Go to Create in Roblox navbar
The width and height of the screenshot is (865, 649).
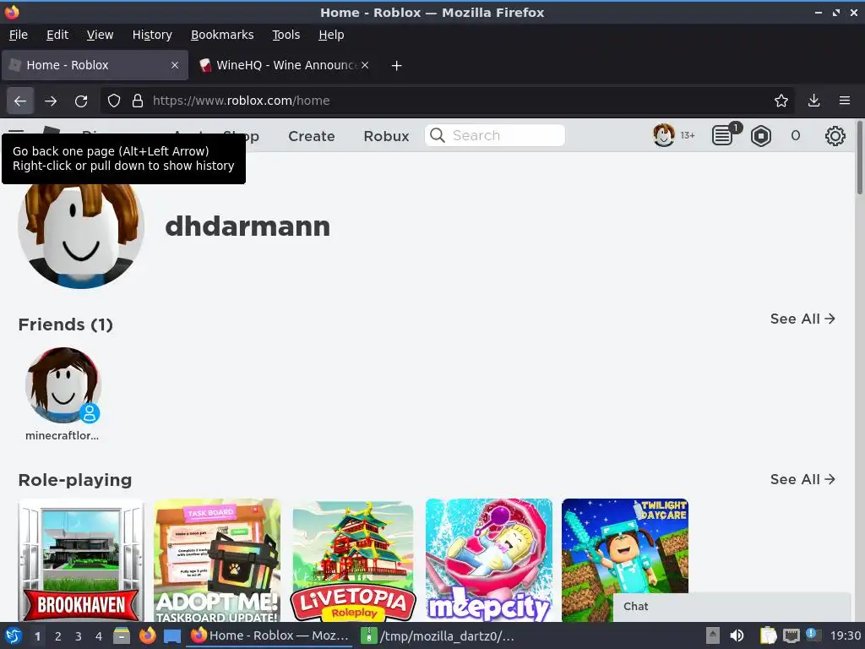click(x=311, y=136)
